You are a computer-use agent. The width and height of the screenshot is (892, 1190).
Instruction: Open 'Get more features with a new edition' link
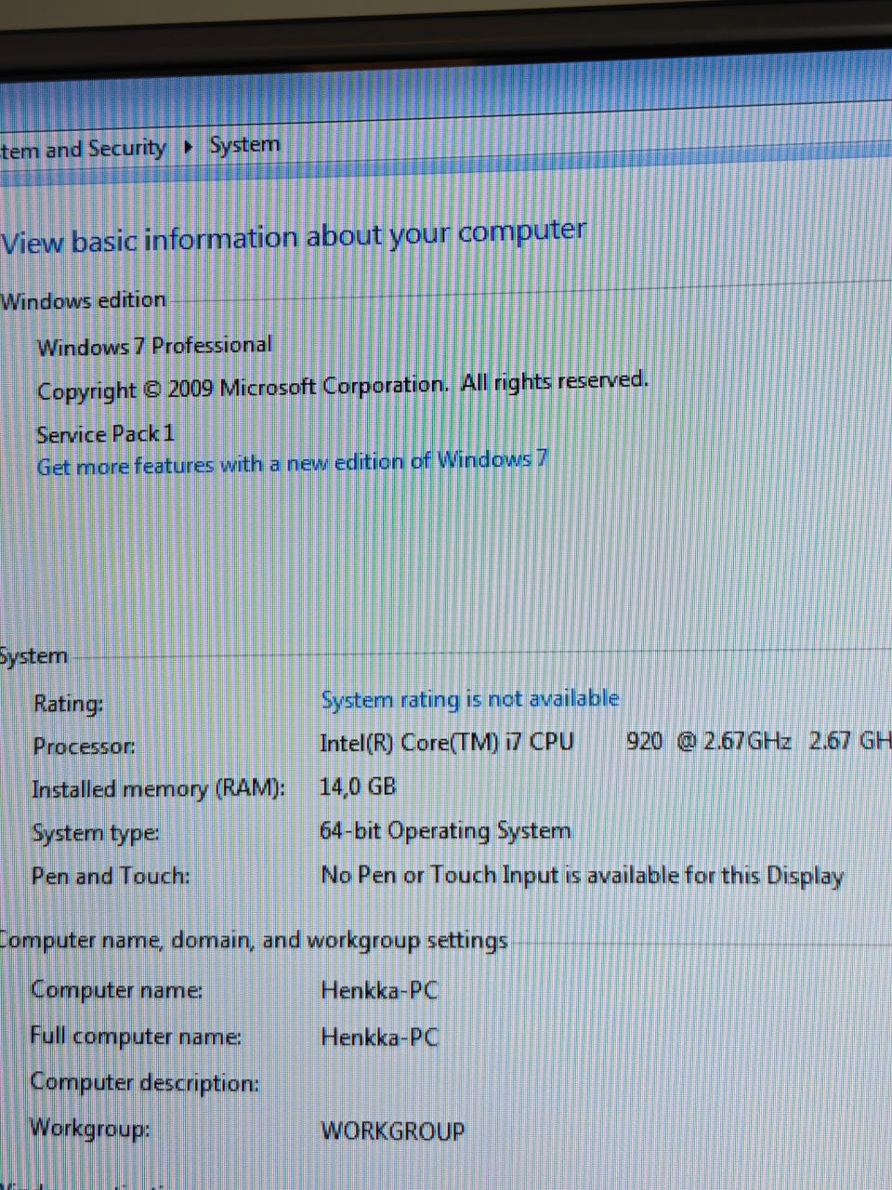[292, 462]
